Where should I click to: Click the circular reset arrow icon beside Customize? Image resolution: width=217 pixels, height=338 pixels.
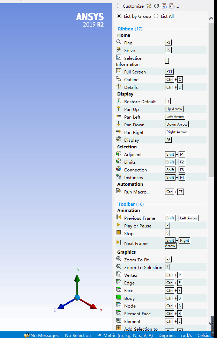pos(157,6)
